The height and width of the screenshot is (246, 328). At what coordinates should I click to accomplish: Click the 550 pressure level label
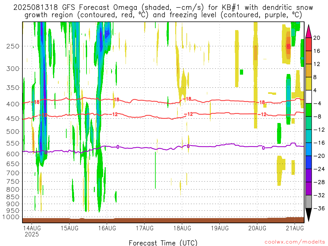(x=13, y=143)
